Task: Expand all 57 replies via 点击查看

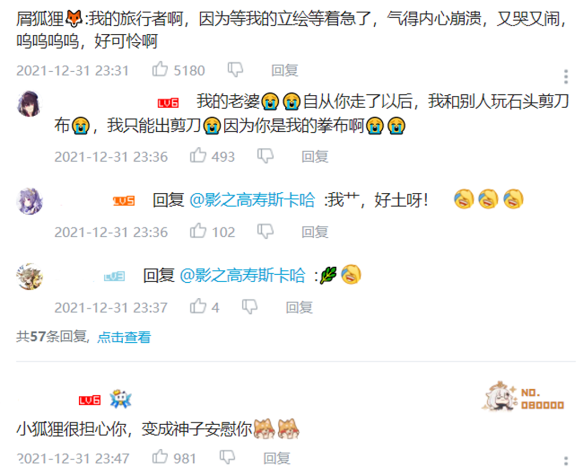Action: pyautogui.click(x=124, y=337)
